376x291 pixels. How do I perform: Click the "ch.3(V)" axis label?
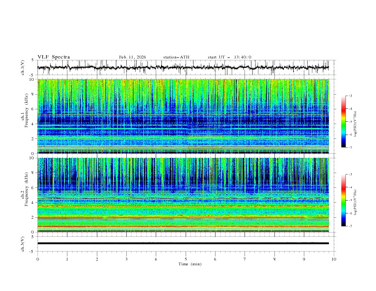(23, 244)
